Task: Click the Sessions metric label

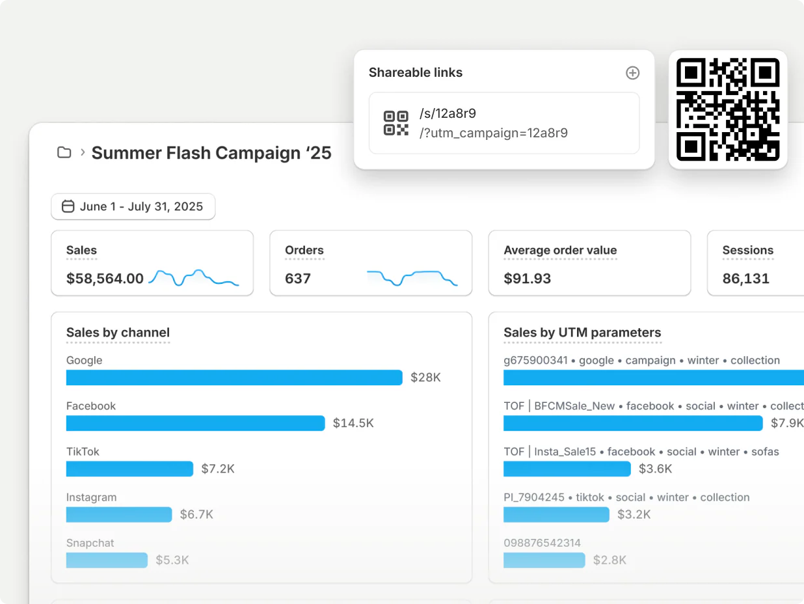Action: point(747,250)
